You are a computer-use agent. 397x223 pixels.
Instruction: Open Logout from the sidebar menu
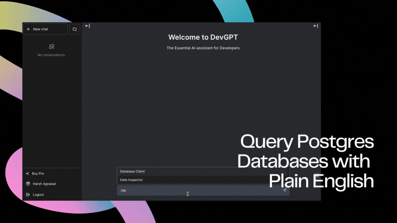(x=38, y=195)
